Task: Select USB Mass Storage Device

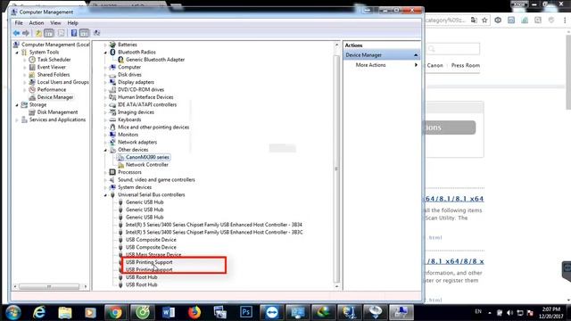Action: [153, 254]
